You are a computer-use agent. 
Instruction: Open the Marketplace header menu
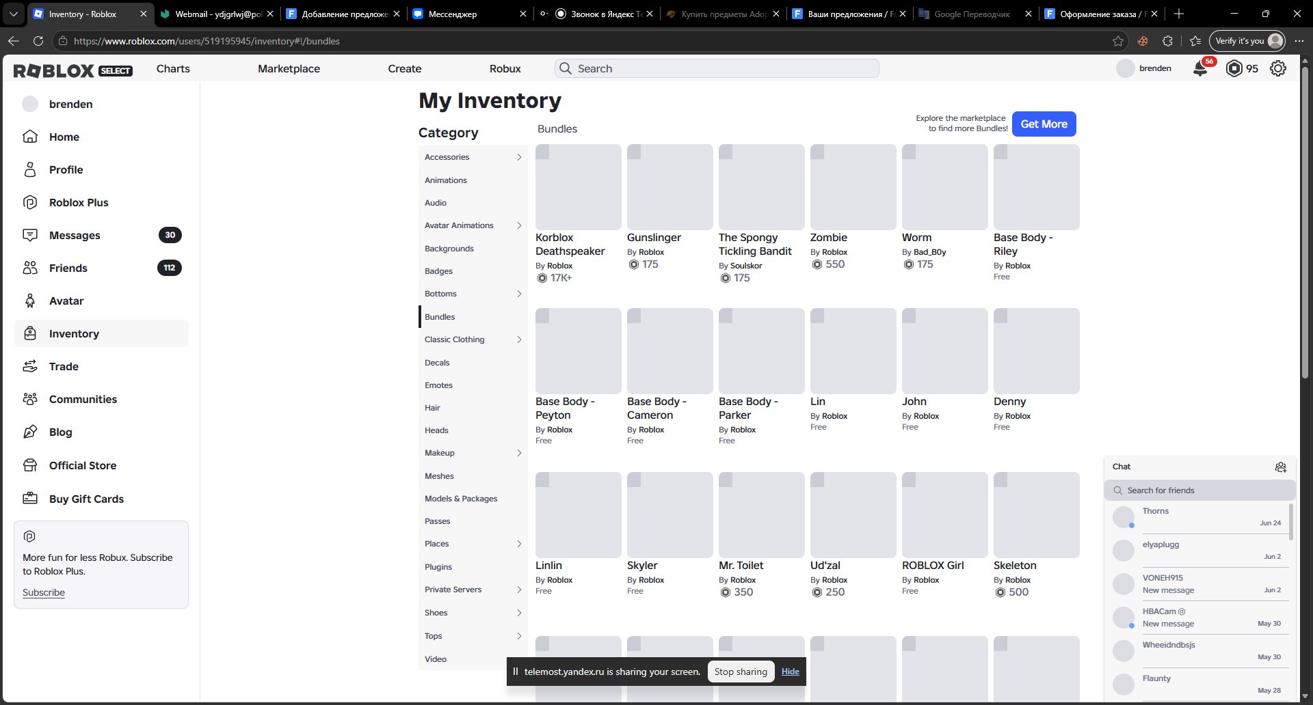[x=289, y=68]
